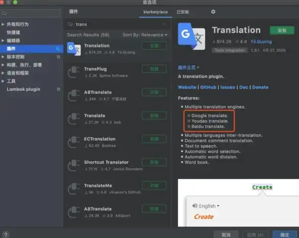The height and width of the screenshot is (238, 299).
Task: Install the Translate plugin by bob
Action: [154, 116]
